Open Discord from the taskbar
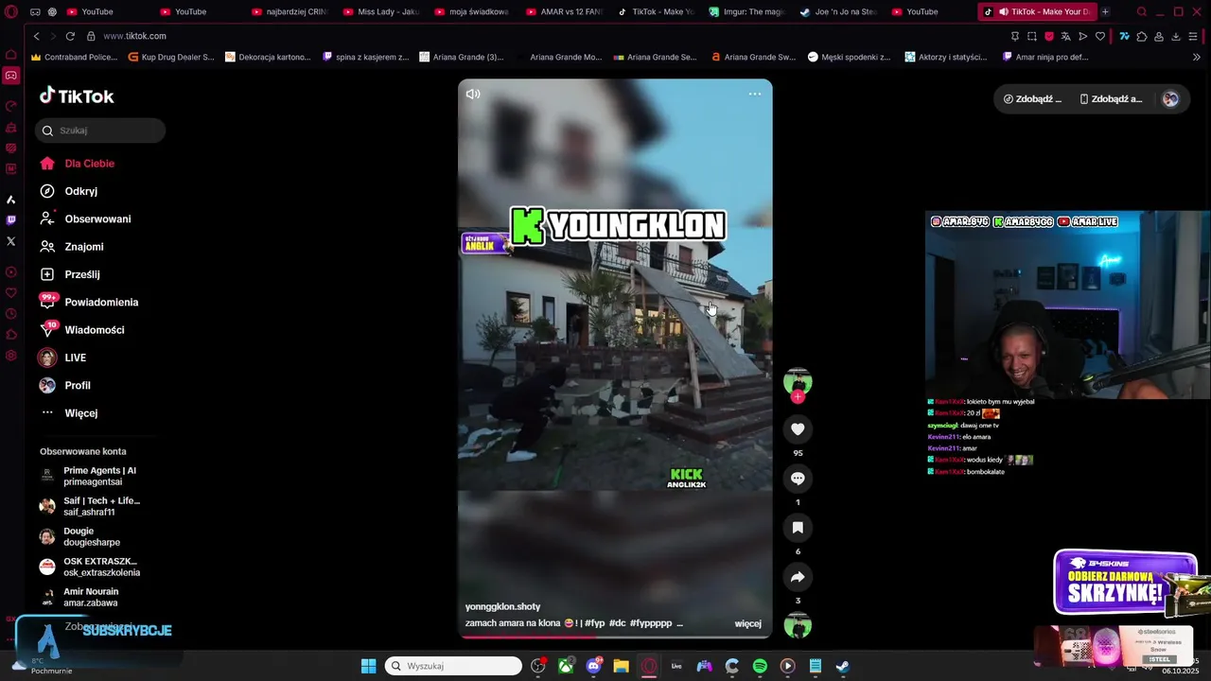Screen dimensions: 1211x681 tap(593, 666)
